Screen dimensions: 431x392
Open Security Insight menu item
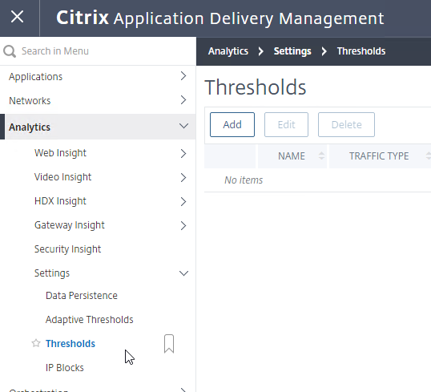point(67,249)
